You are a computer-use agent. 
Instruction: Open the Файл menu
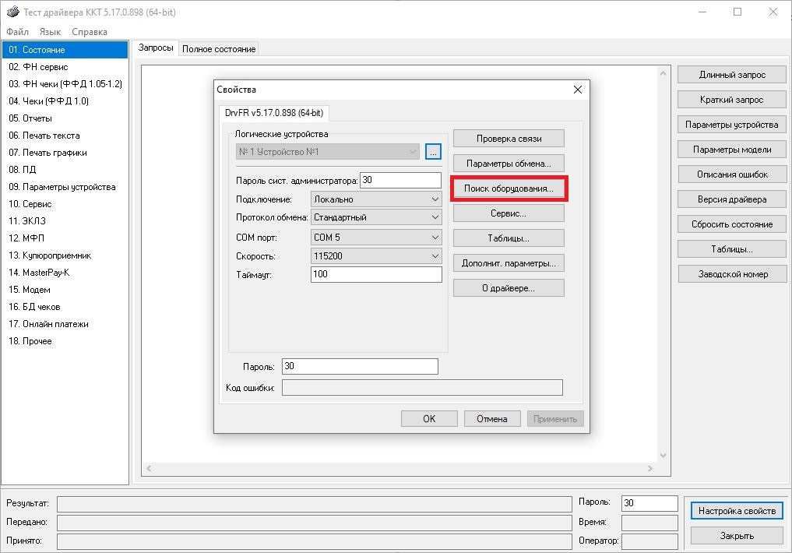[x=17, y=32]
